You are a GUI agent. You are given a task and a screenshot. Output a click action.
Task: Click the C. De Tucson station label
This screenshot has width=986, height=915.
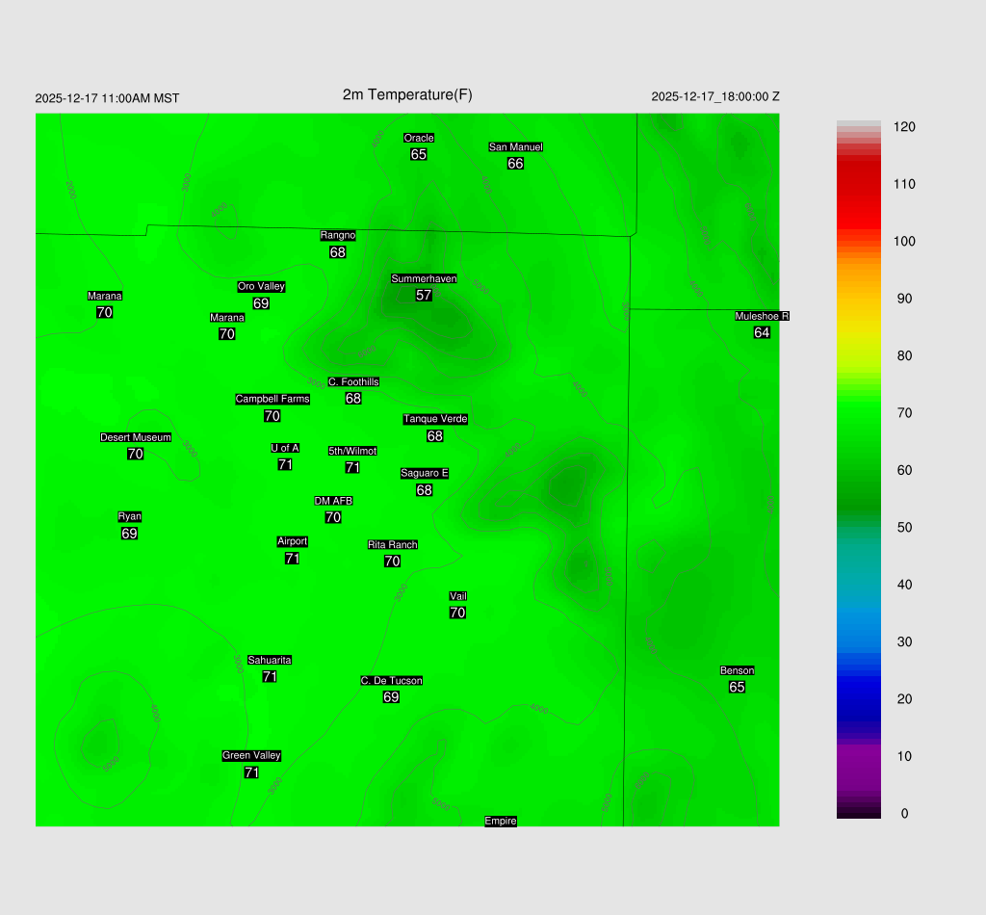(x=391, y=681)
